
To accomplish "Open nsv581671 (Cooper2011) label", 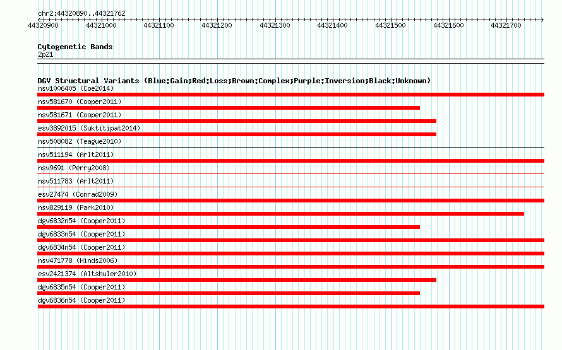I will (x=80, y=115).
